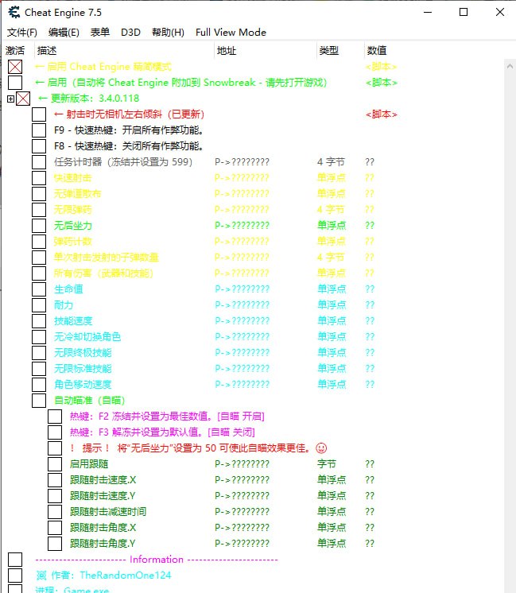This screenshot has height=593, width=516.
Task: Activate the 技能速度 checkbox
Action: click(x=39, y=321)
